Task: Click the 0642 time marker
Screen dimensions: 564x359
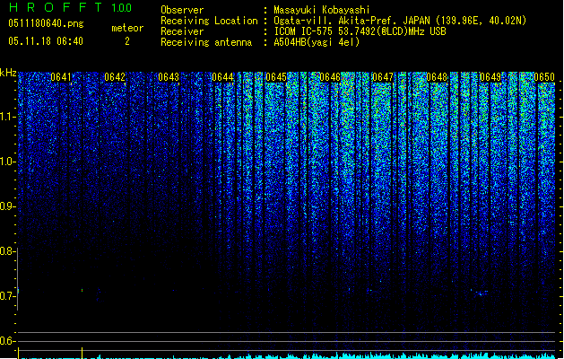Action: coord(115,77)
